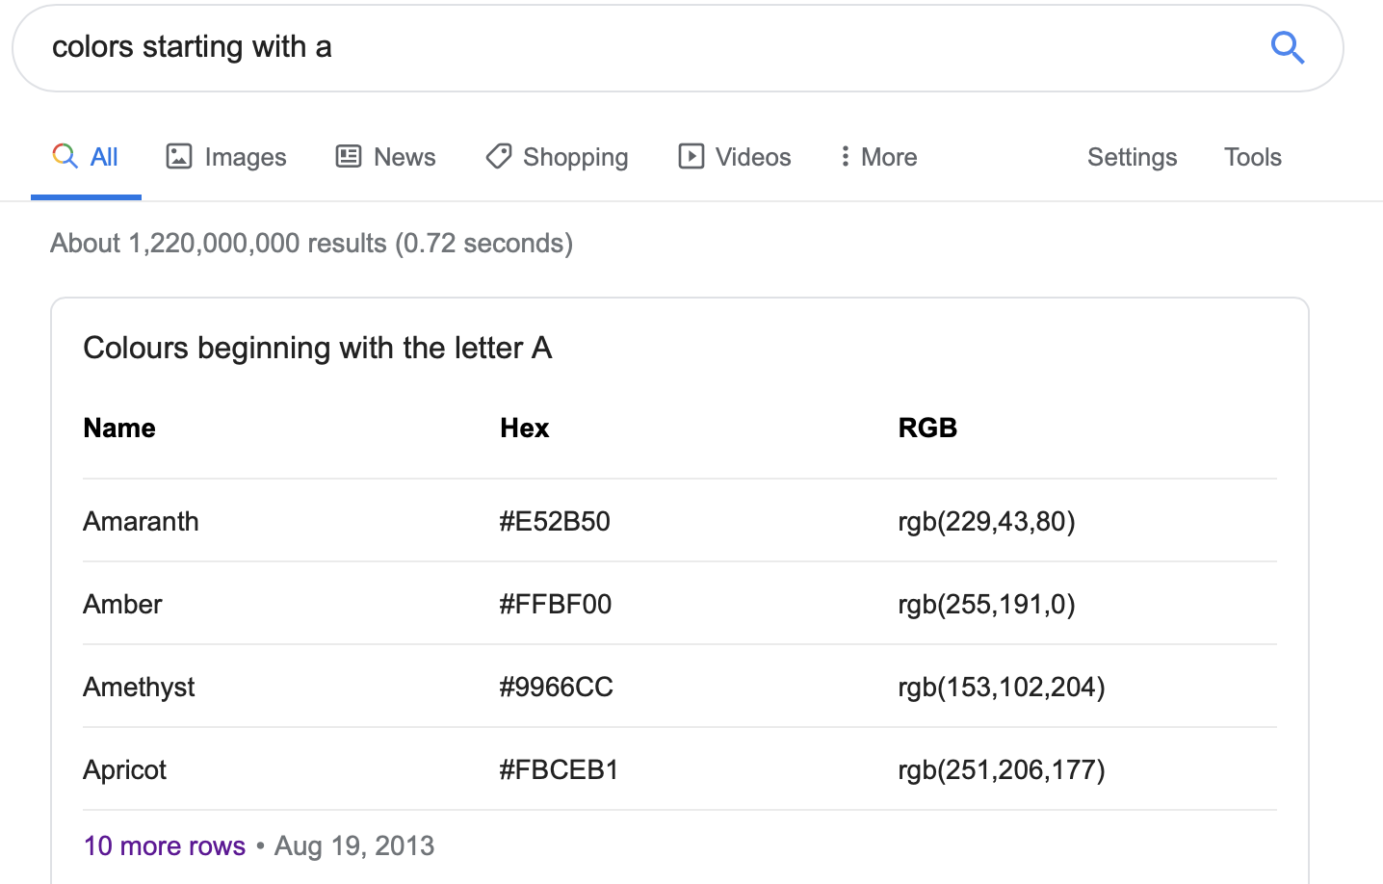Select the News tab
Screen dimensions: 1383x884
coord(385,157)
